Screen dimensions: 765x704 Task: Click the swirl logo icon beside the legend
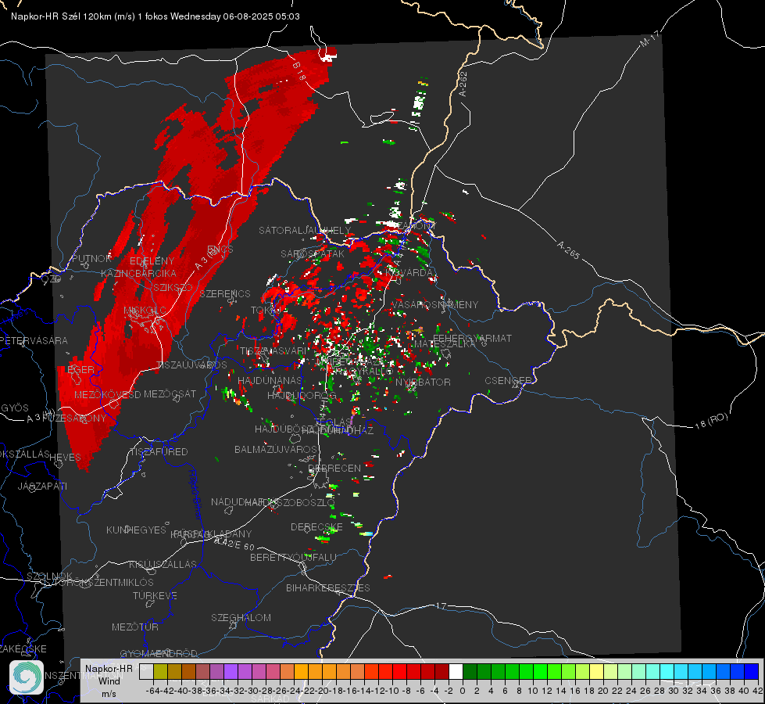click(27, 677)
